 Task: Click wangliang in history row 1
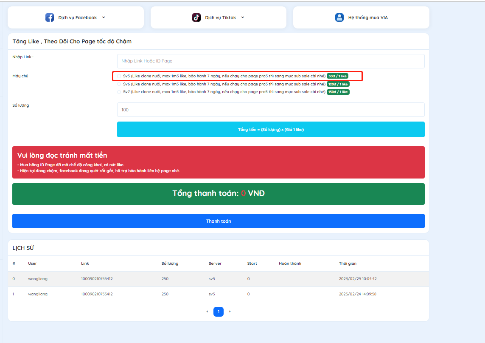point(38,294)
